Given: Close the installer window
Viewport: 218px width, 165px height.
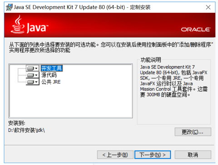Looking at the screenshot, I should click(208, 7).
